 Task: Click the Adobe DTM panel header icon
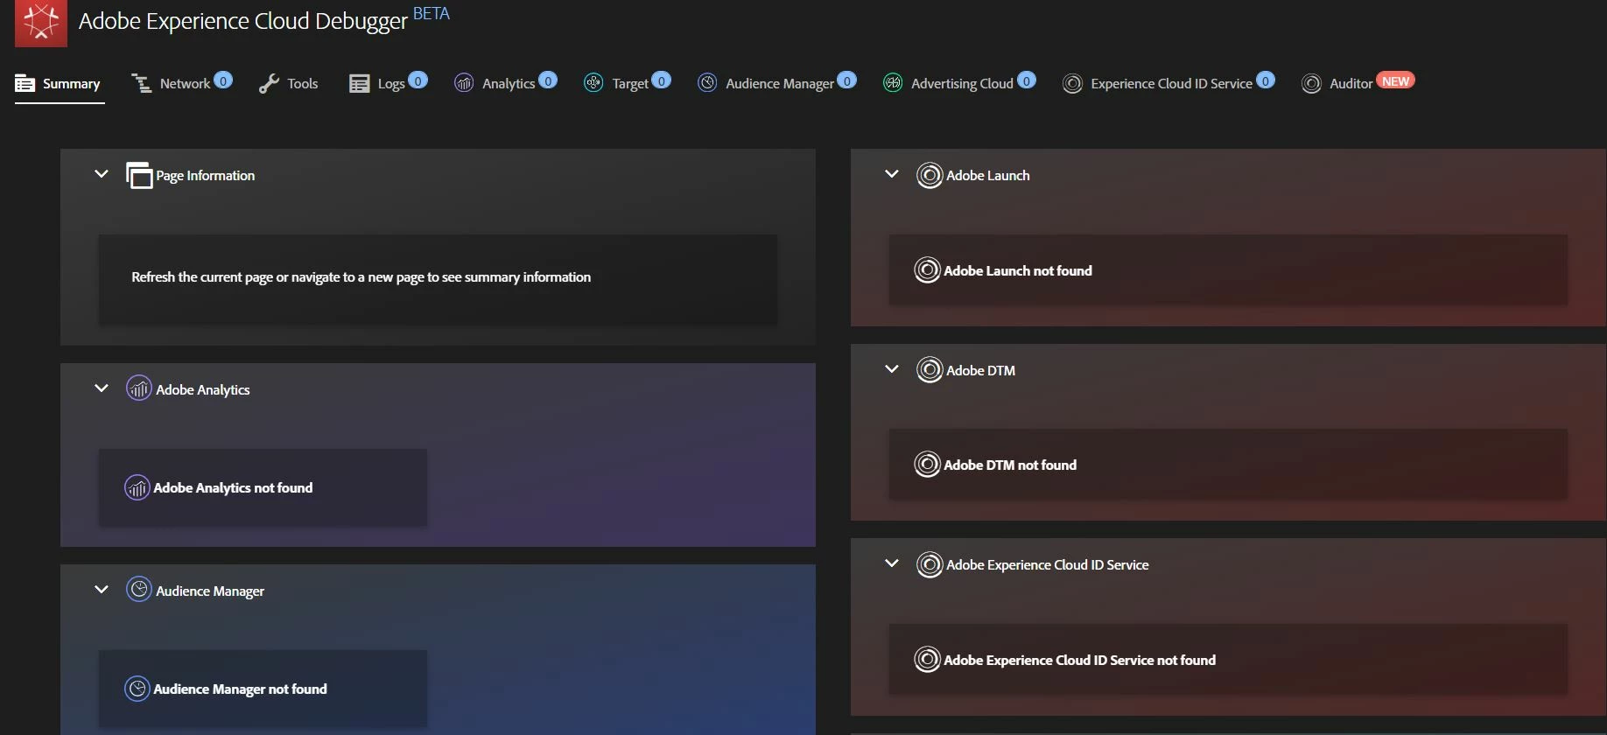(x=930, y=369)
